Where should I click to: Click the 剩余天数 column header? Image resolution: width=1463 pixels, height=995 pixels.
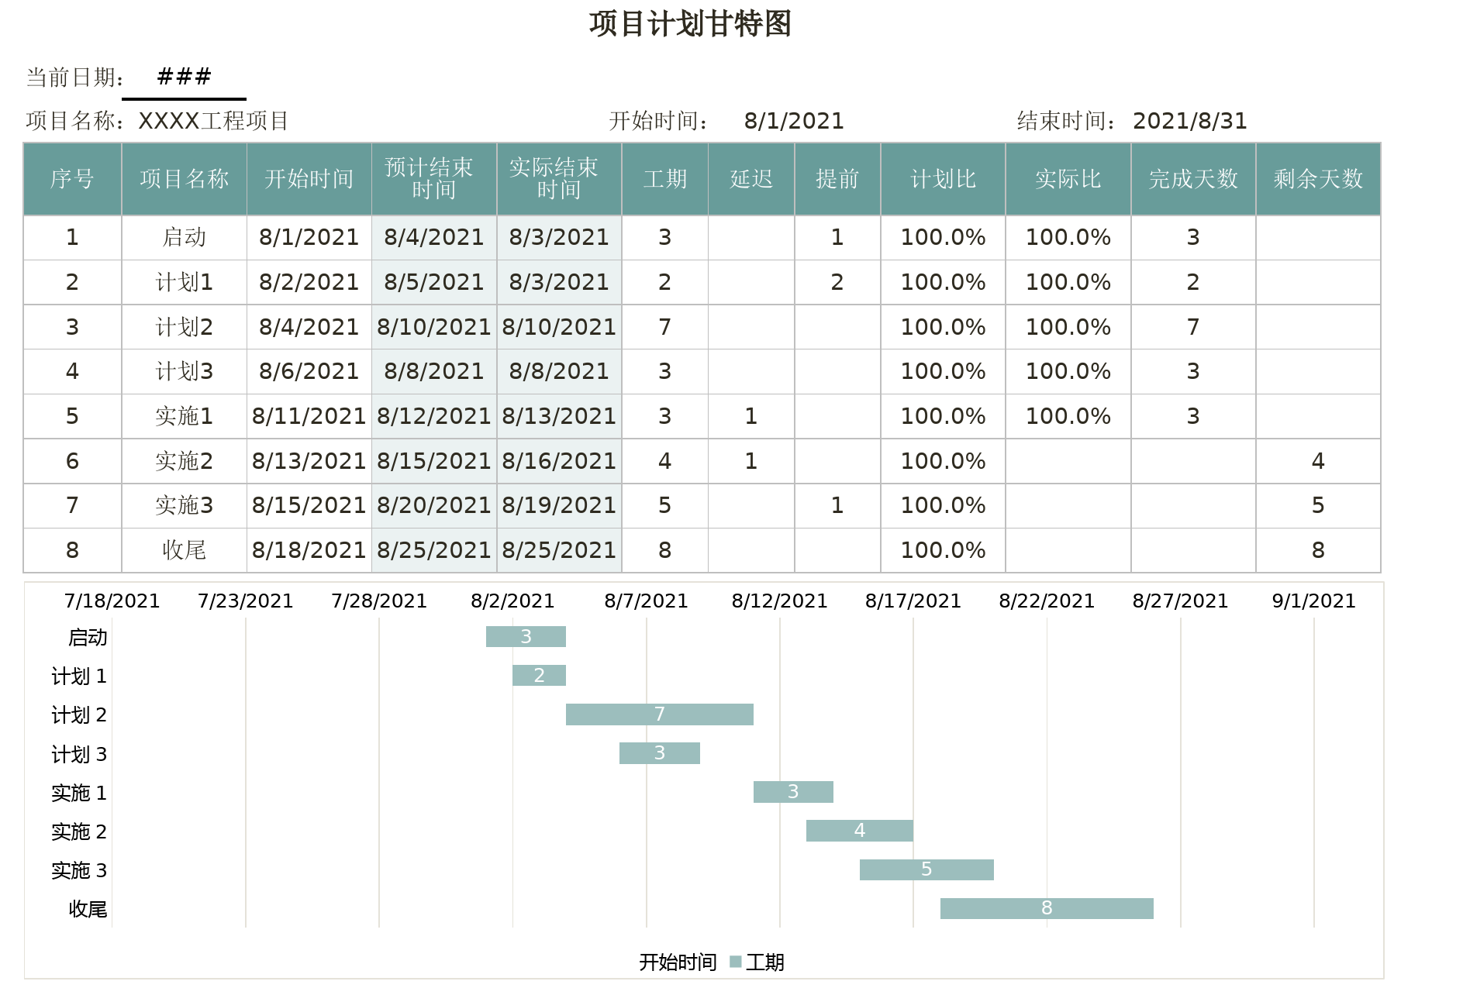[x=1318, y=179]
